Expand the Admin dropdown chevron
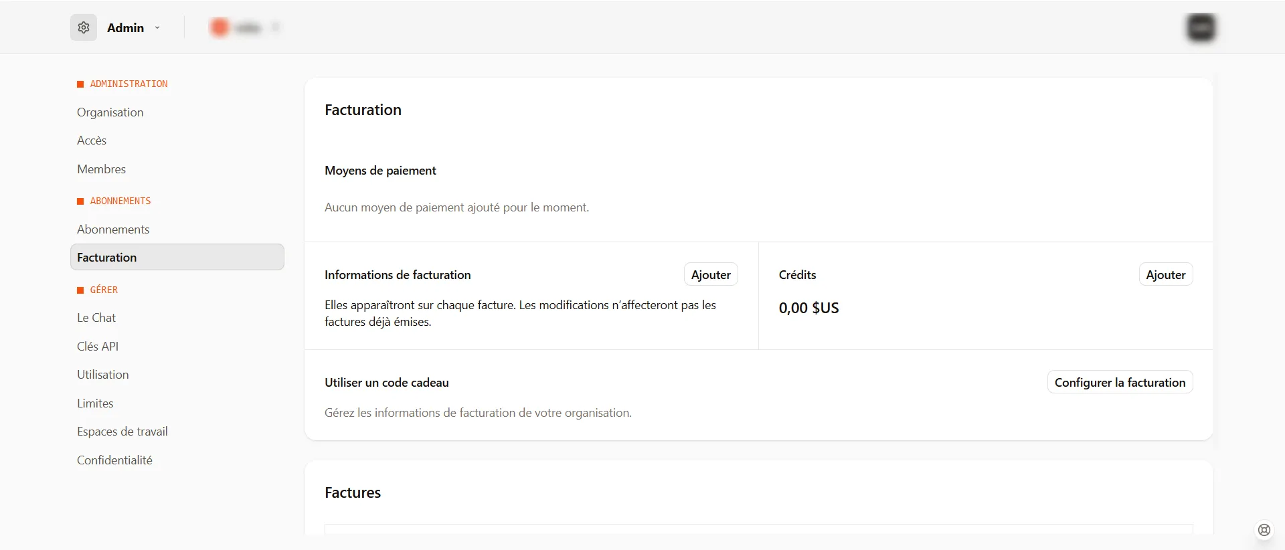The height and width of the screenshot is (550, 1285). [157, 28]
